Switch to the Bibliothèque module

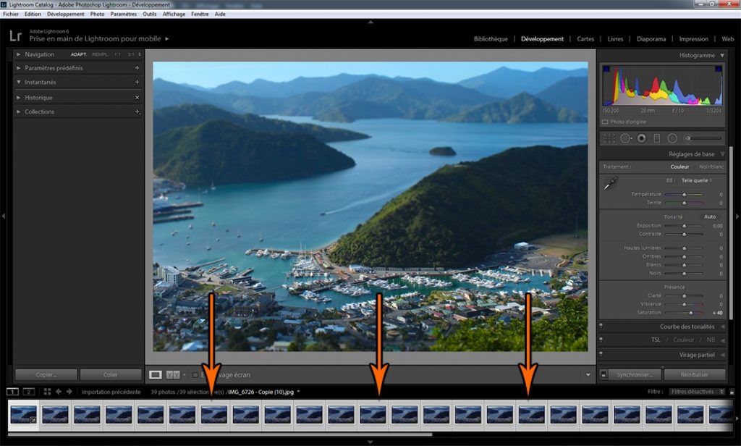click(x=491, y=39)
